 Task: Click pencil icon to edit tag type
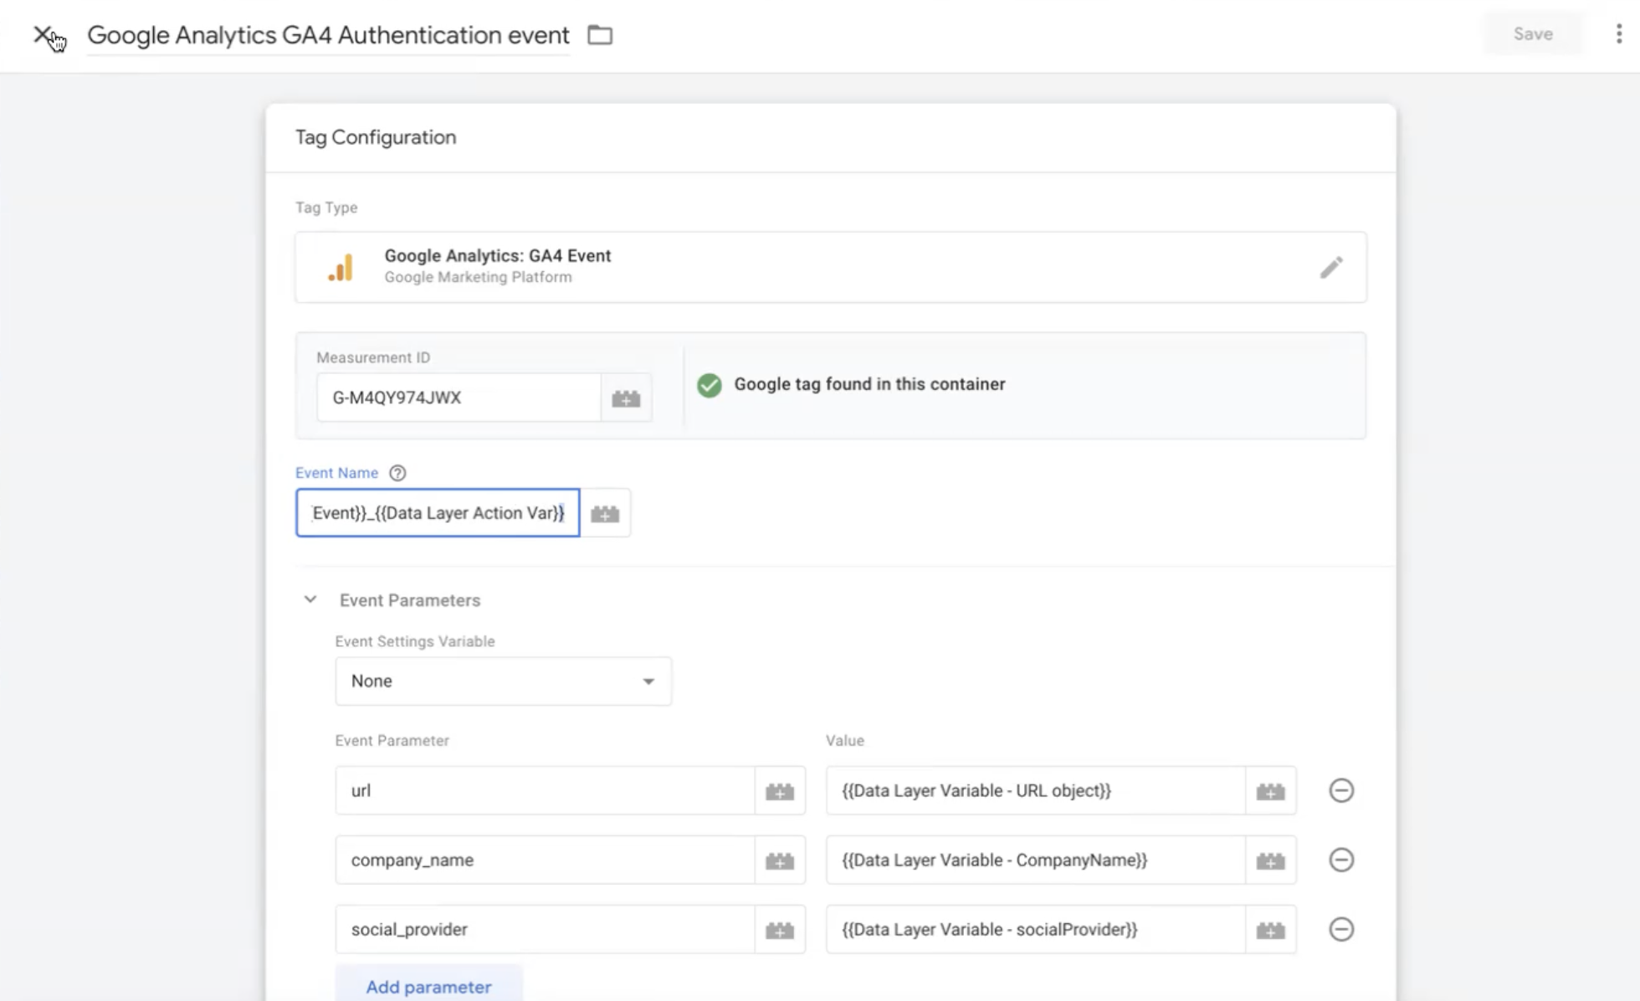1330,267
